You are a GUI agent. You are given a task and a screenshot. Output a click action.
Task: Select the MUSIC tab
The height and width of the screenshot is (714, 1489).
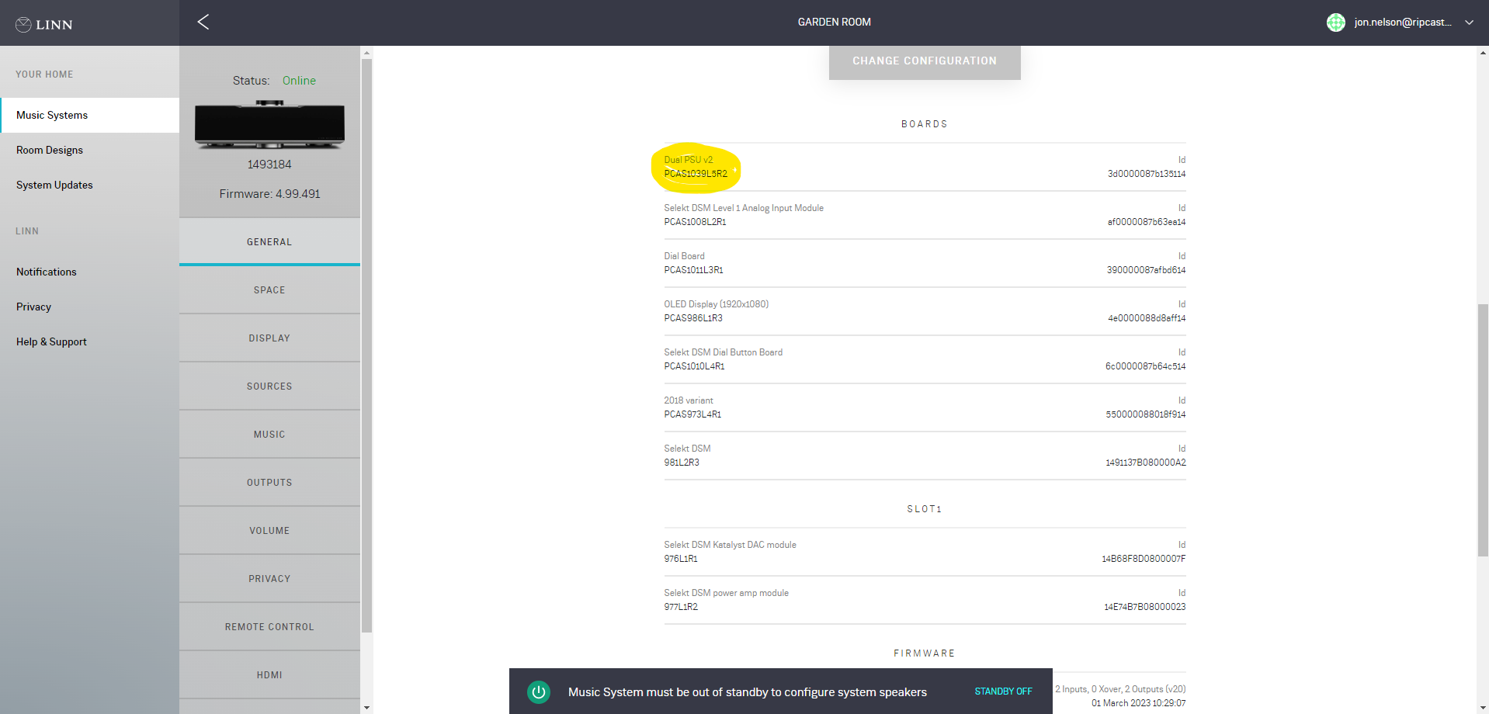pos(269,435)
